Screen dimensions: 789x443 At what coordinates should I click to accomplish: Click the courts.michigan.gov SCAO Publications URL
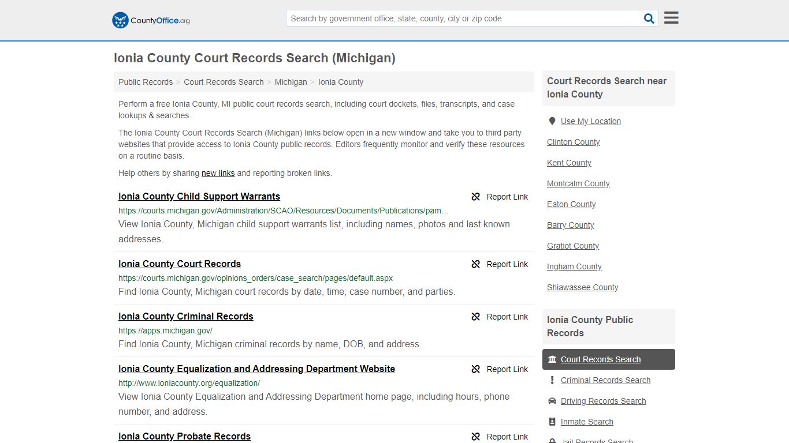[x=283, y=211]
